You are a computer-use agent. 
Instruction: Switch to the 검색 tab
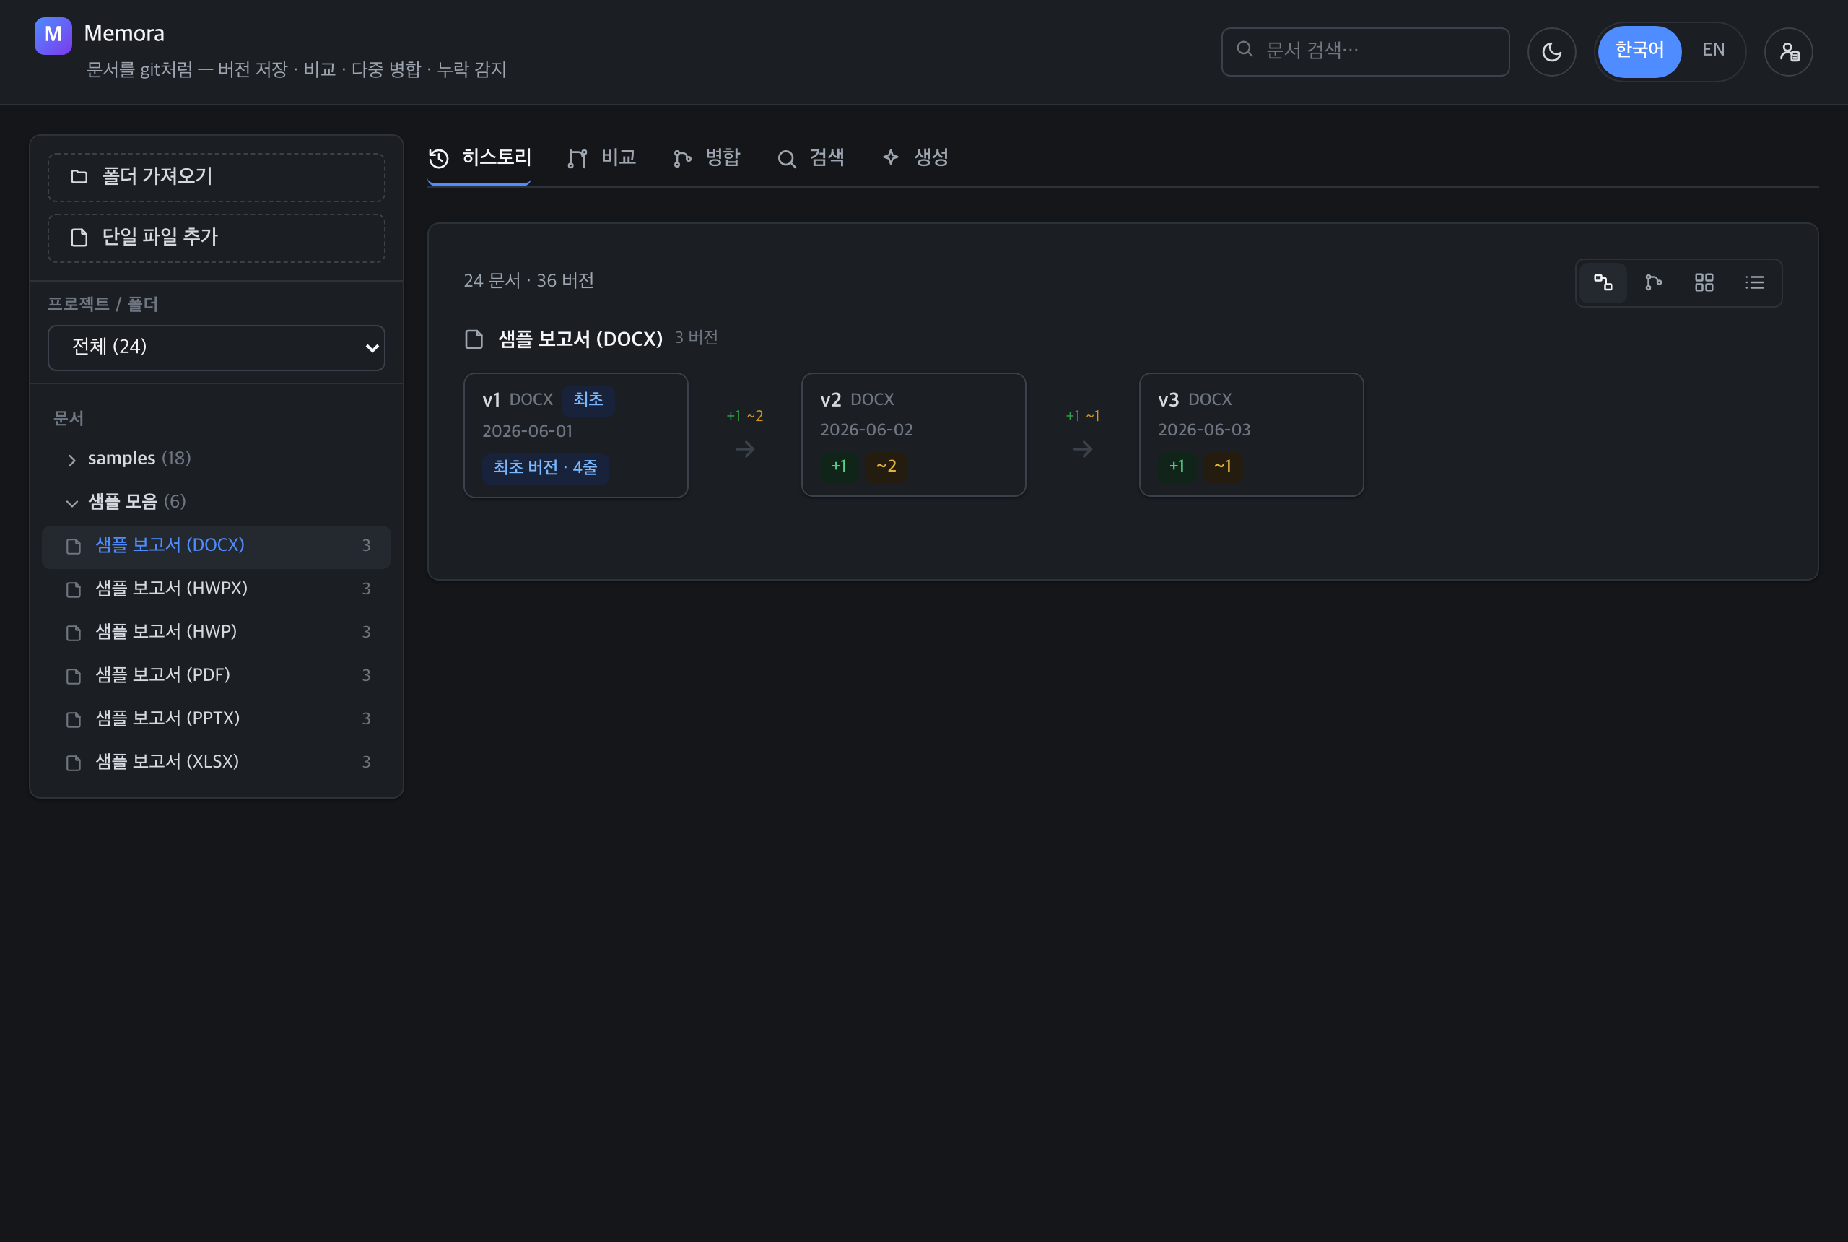coord(811,158)
